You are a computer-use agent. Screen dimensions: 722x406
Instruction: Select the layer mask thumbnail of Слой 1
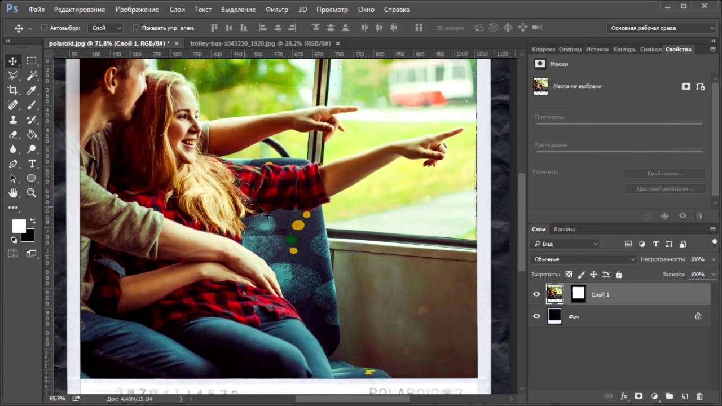click(x=578, y=294)
